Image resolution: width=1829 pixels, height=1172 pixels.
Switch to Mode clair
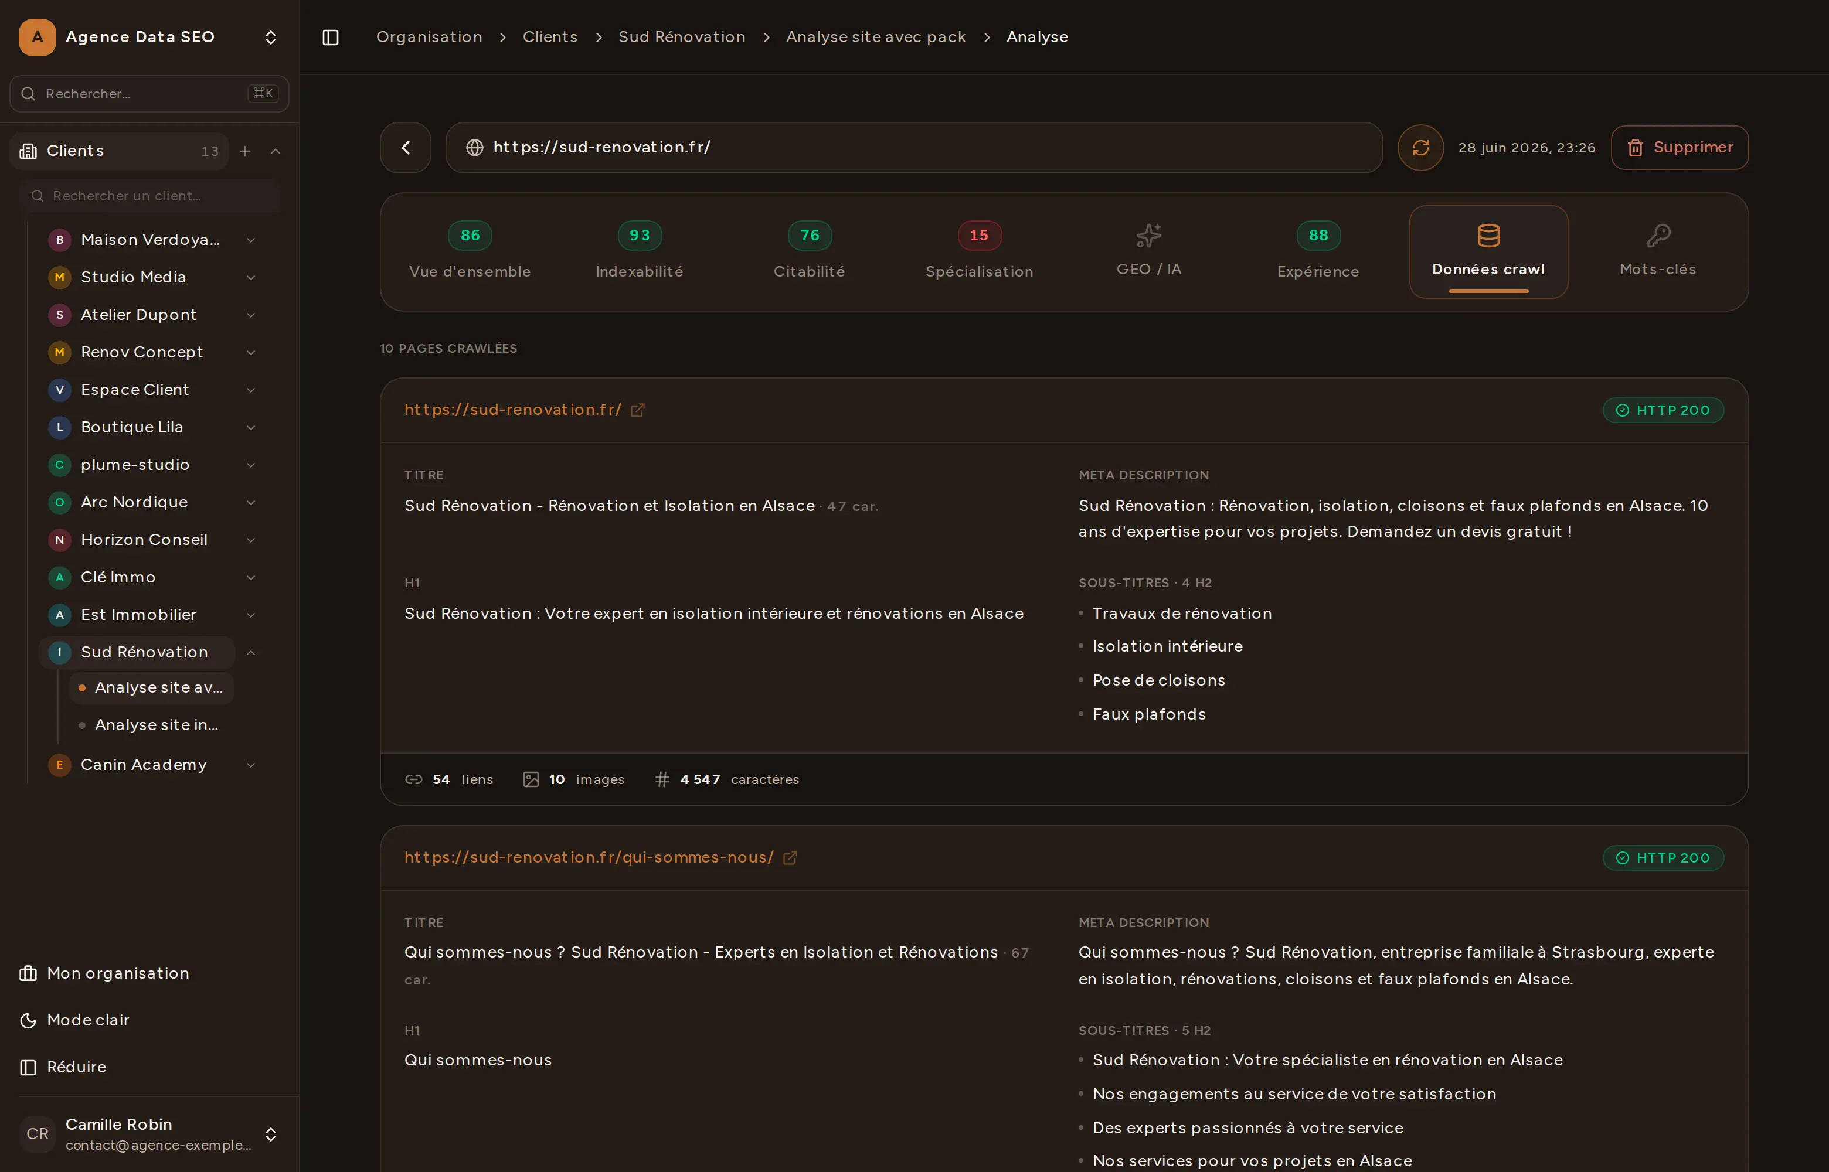click(89, 1021)
